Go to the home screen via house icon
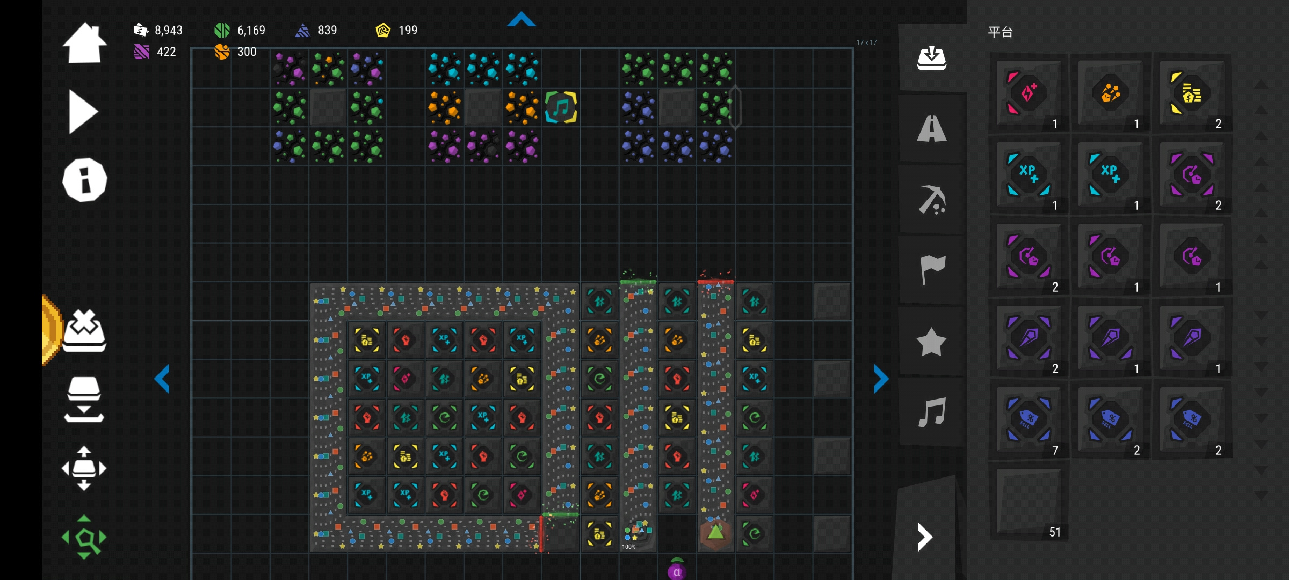This screenshot has width=1289, height=580. point(84,43)
